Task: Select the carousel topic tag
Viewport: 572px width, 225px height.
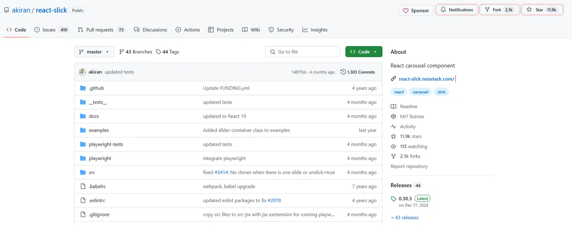Action: pyautogui.click(x=420, y=92)
